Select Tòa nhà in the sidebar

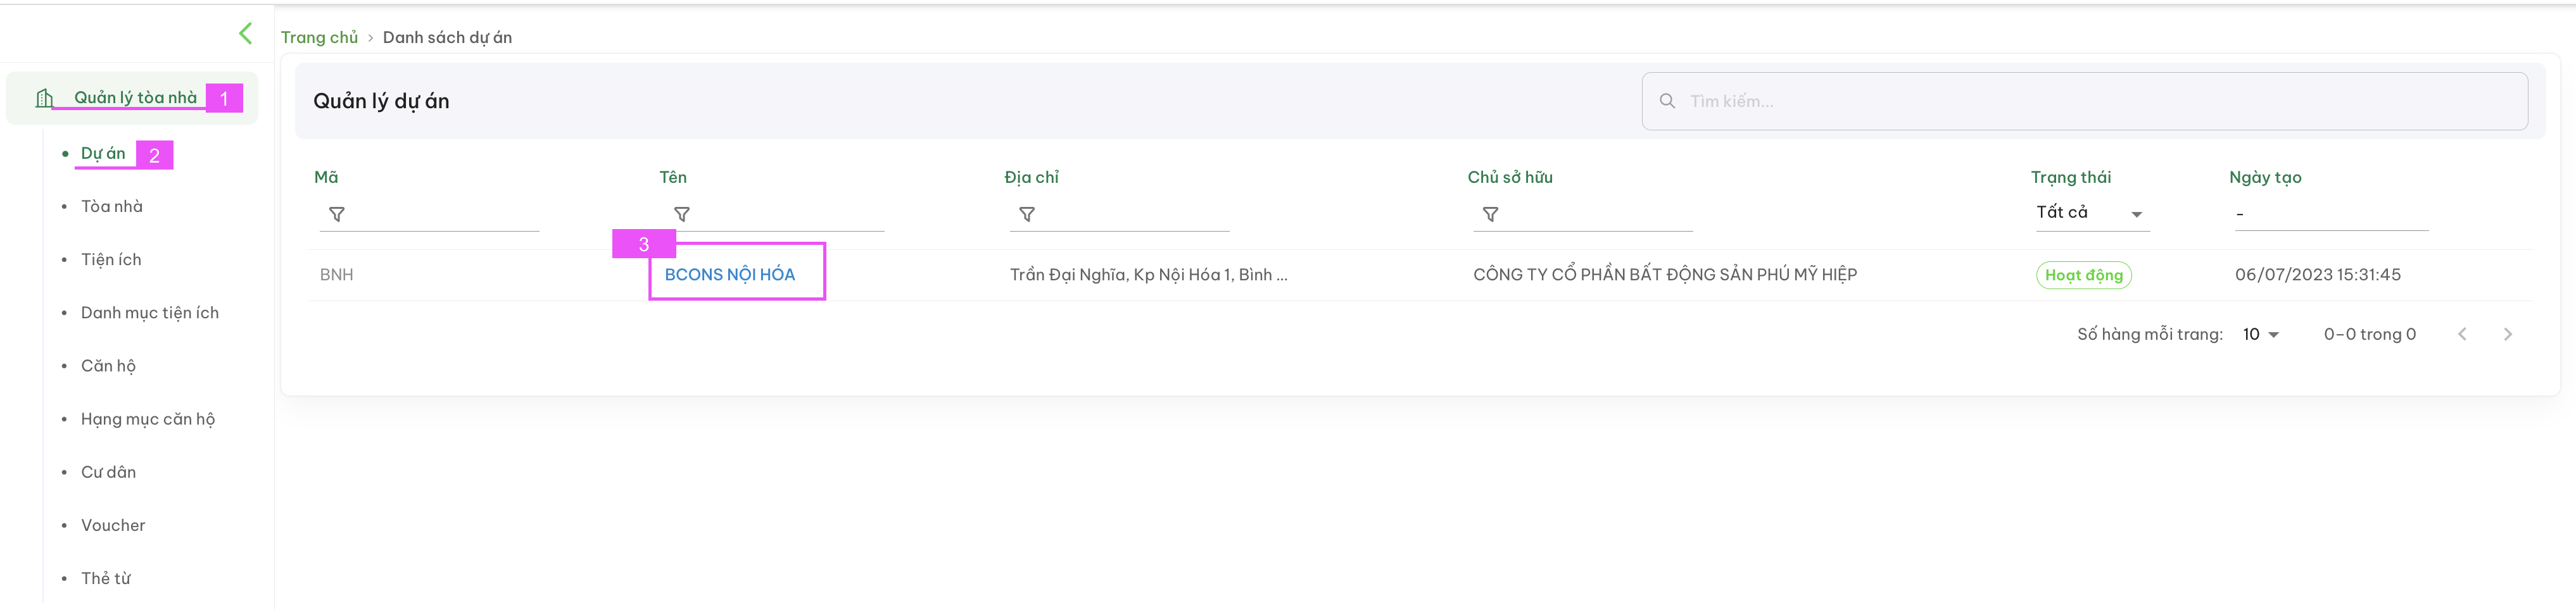pyautogui.click(x=112, y=206)
